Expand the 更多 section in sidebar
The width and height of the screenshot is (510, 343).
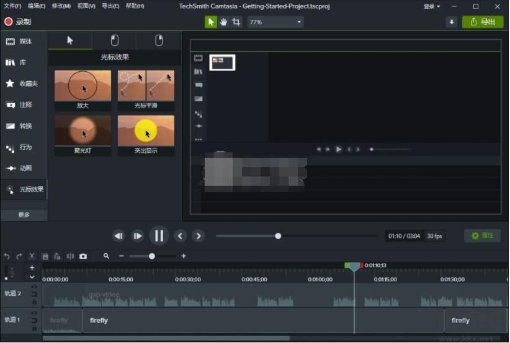pyautogui.click(x=24, y=215)
